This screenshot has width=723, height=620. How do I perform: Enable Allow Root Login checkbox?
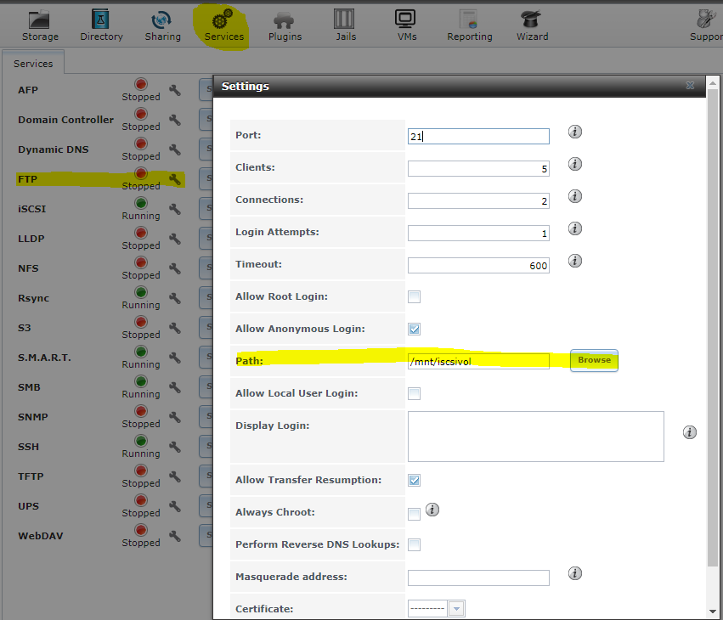click(x=414, y=297)
